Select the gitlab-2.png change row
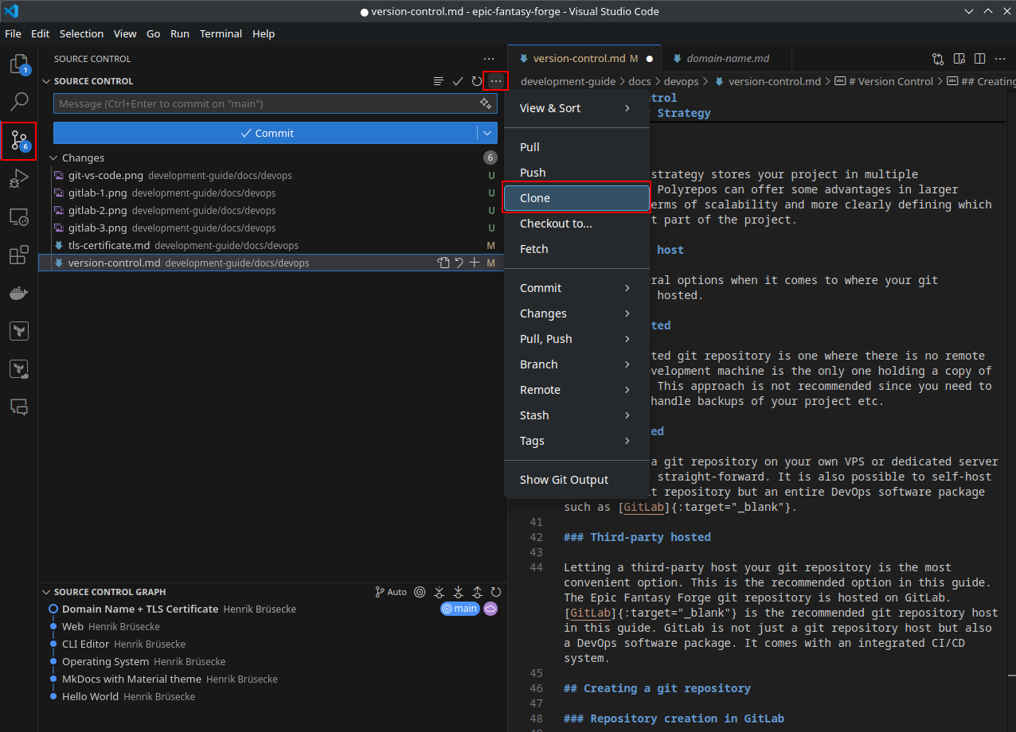 (x=272, y=210)
